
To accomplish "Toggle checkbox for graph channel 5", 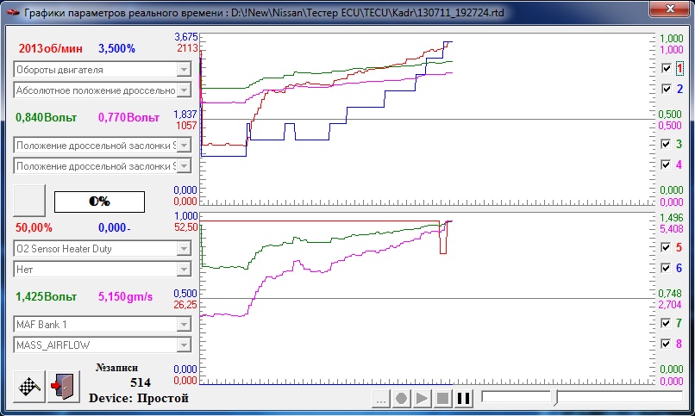I will pyautogui.click(x=667, y=247).
